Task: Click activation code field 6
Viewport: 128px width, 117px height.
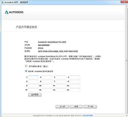Action: (47, 81)
